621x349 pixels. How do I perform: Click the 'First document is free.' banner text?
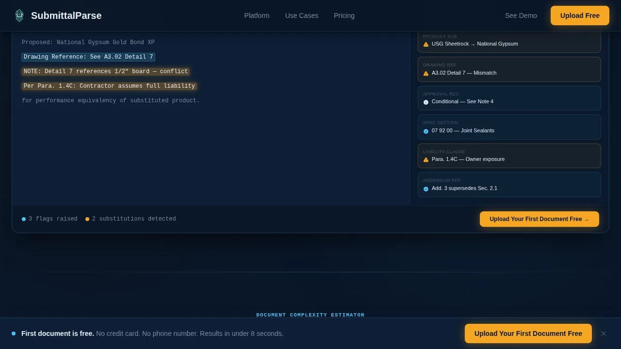58,333
